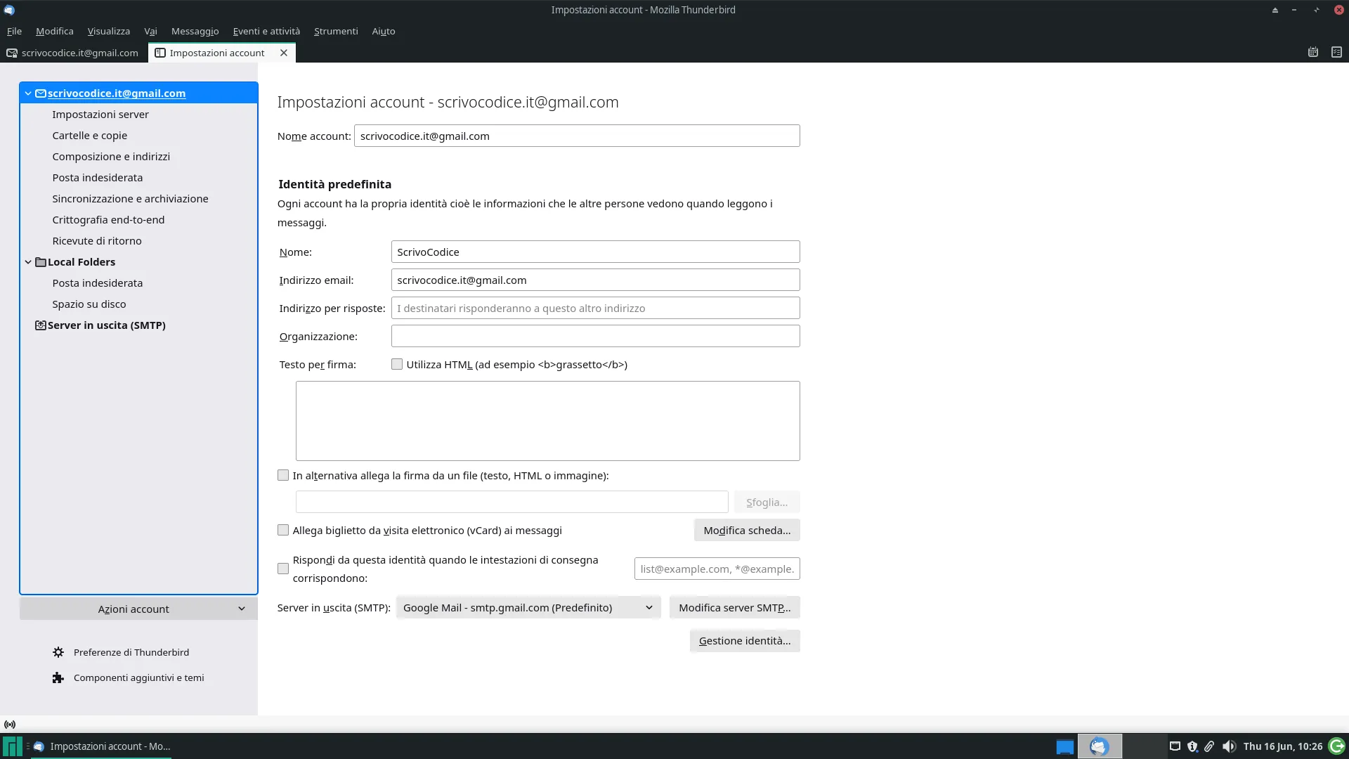Enable Utilizza HTML for the signature
This screenshot has width=1349, height=759.
point(396,364)
